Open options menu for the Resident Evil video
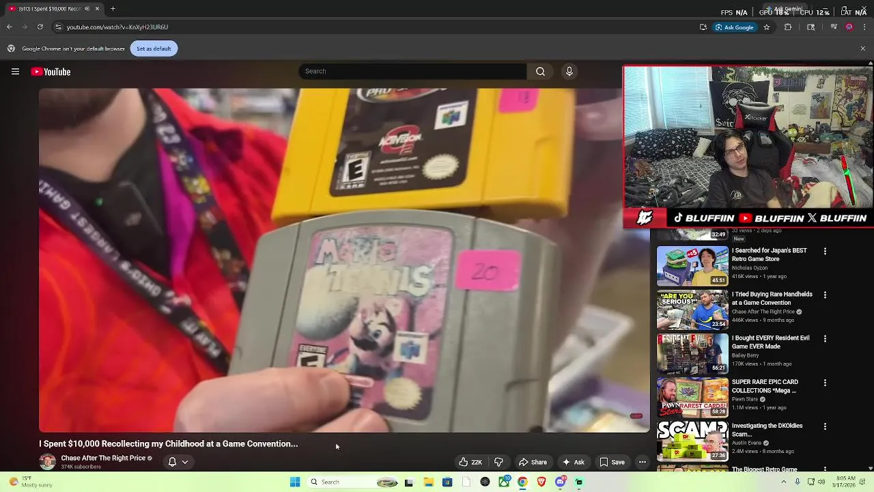 (x=825, y=339)
